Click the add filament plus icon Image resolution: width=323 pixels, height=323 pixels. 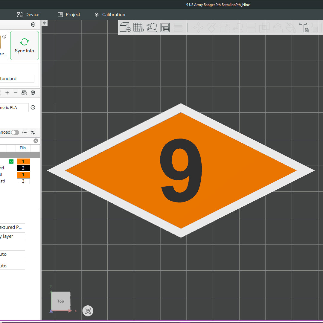(x=7, y=93)
